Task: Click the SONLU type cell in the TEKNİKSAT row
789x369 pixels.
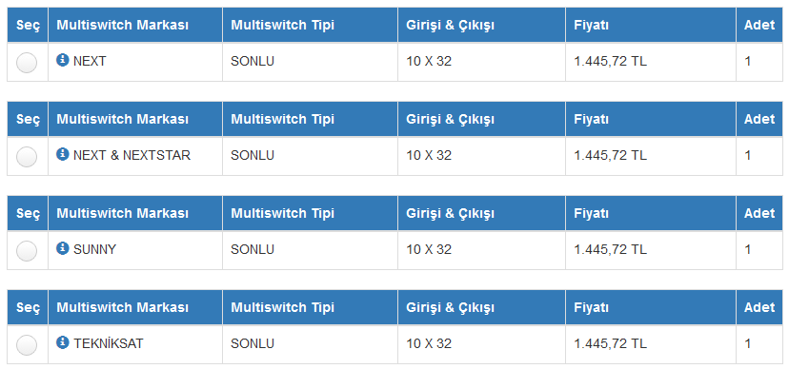Action: 253,343
